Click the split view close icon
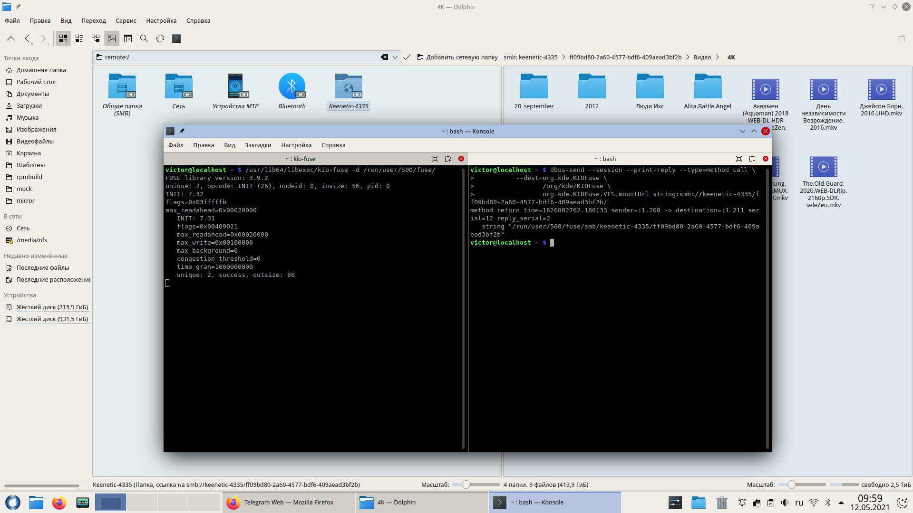The width and height of the screenshot is (913, 513). point(128,38)
